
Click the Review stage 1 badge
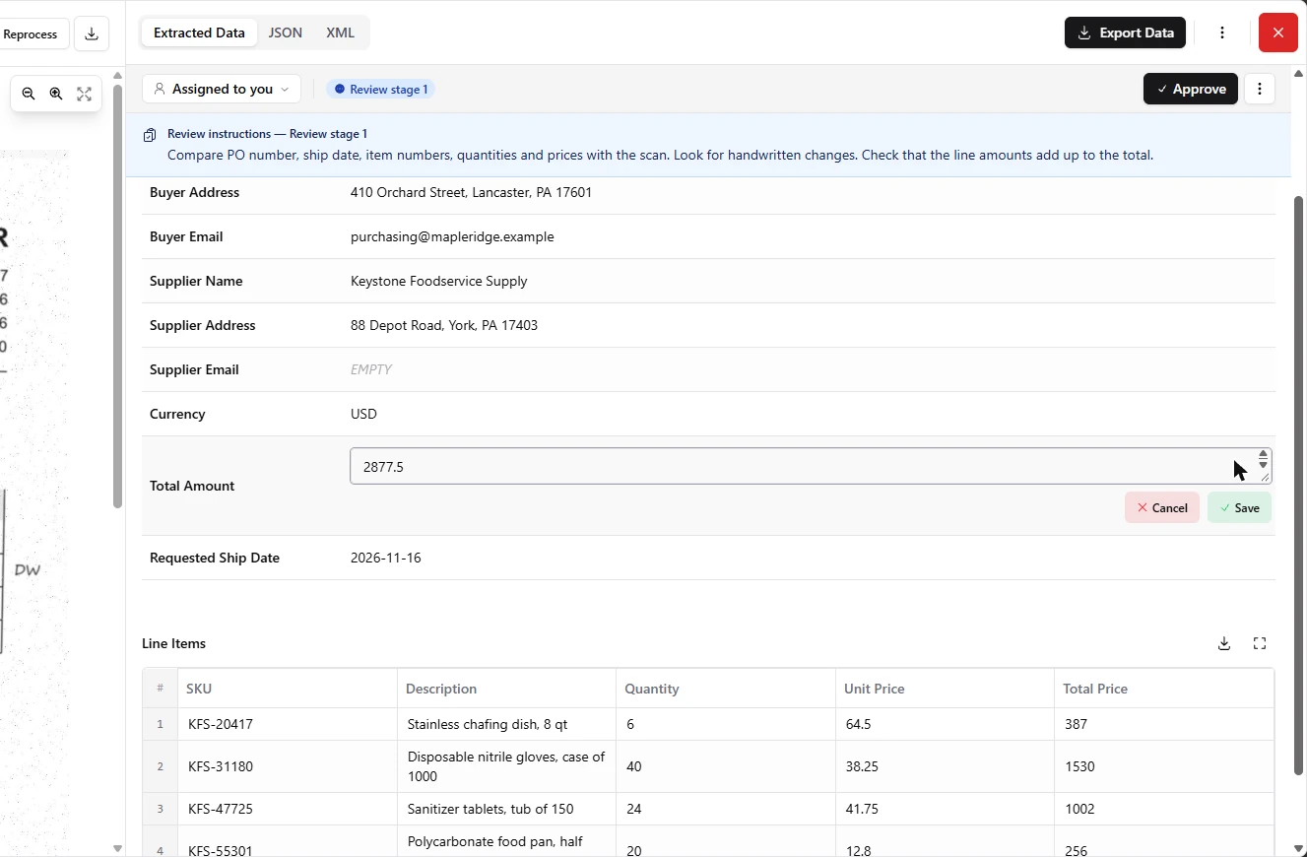click(381, 89)
